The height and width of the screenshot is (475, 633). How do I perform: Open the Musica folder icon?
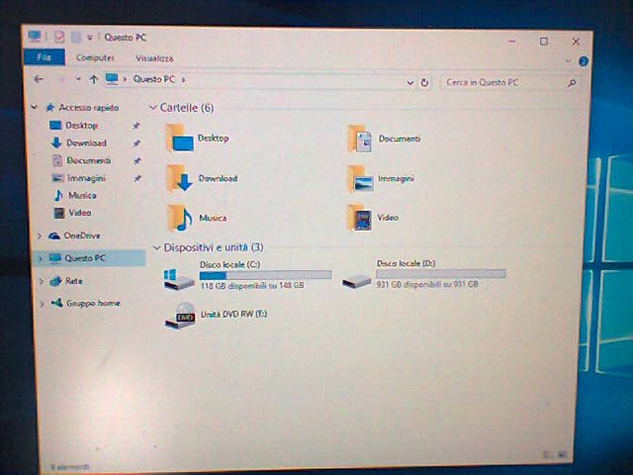click(x=181, y=217)
